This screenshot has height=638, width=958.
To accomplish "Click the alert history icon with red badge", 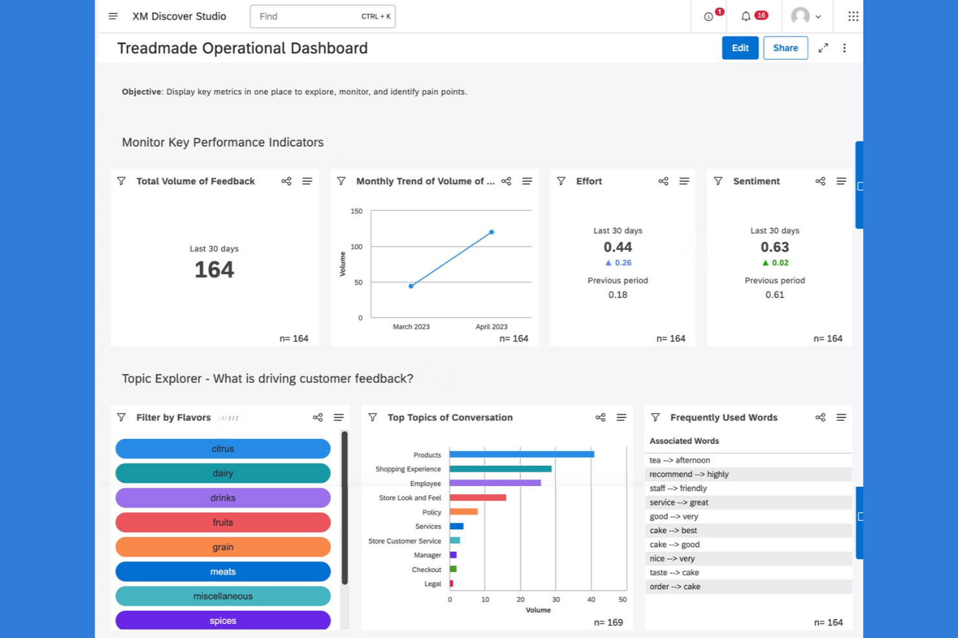I will (710, 17).
